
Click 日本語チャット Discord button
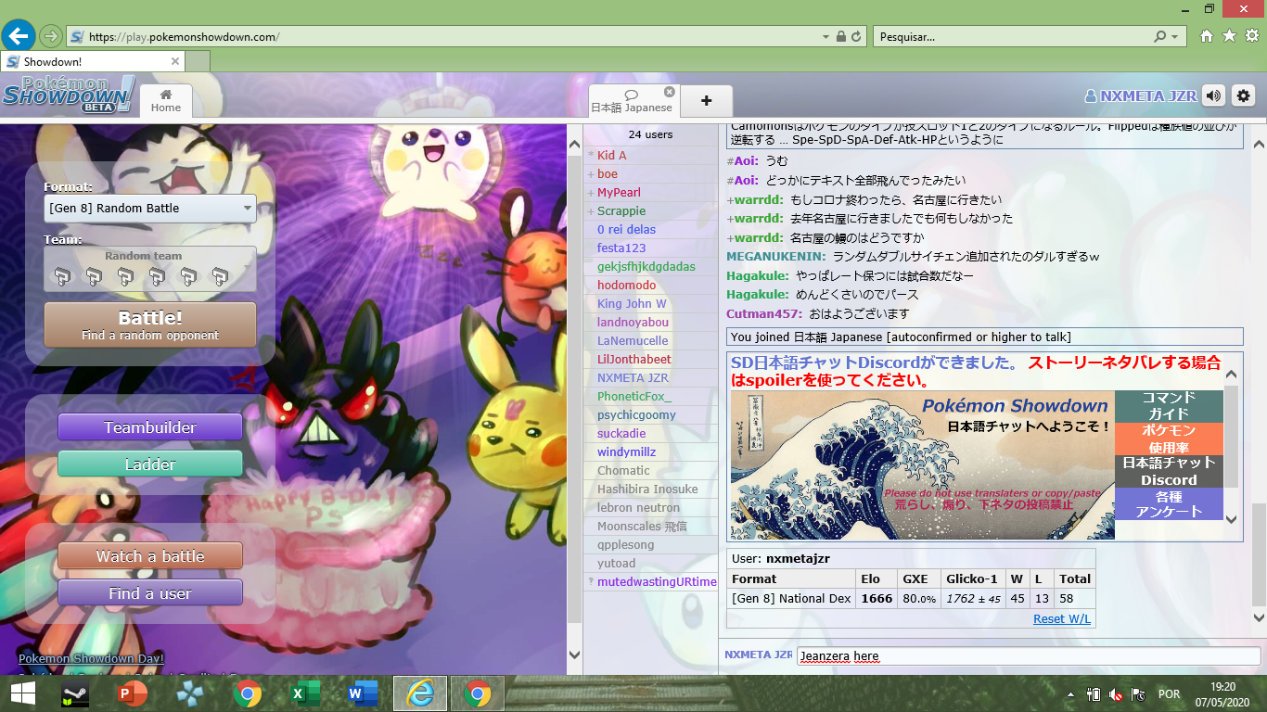click(1169, 471)
